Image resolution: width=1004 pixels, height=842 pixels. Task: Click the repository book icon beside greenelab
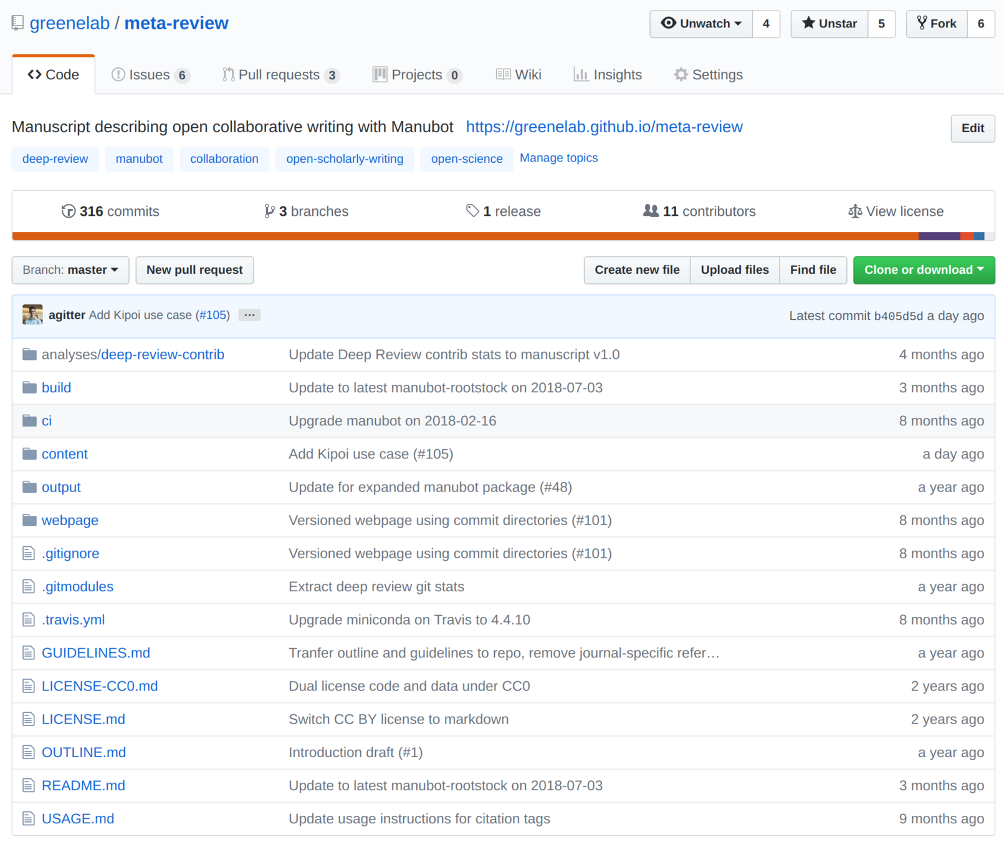(17, 24)
